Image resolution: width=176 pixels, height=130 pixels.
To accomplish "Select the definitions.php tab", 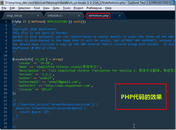I will [x=99, y=16].
